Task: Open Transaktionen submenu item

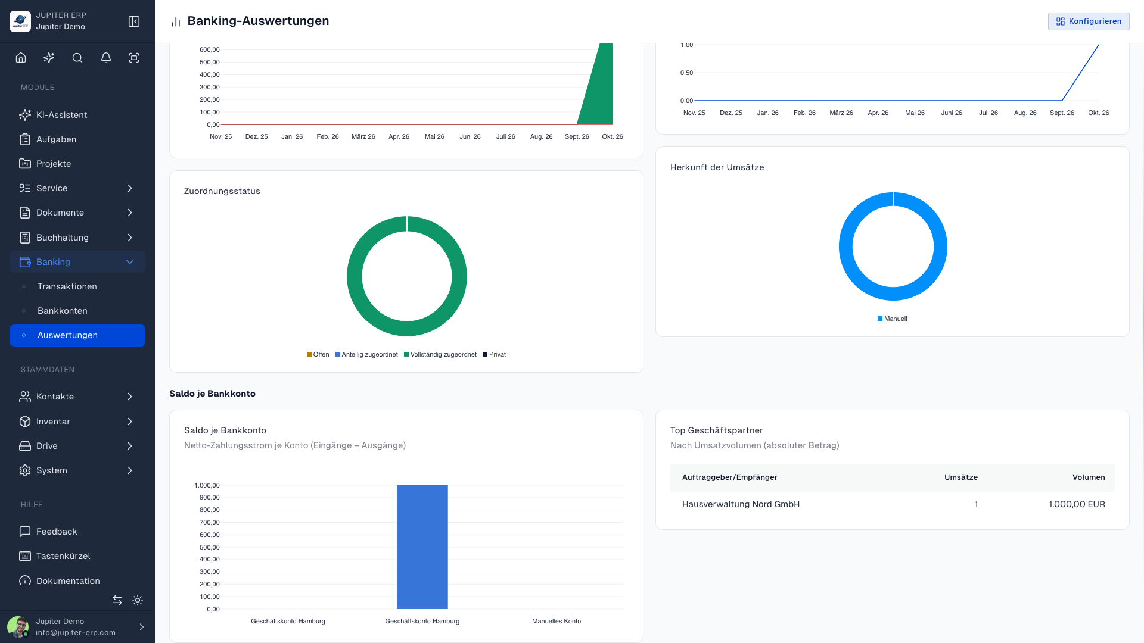Action: coord(77,286)
